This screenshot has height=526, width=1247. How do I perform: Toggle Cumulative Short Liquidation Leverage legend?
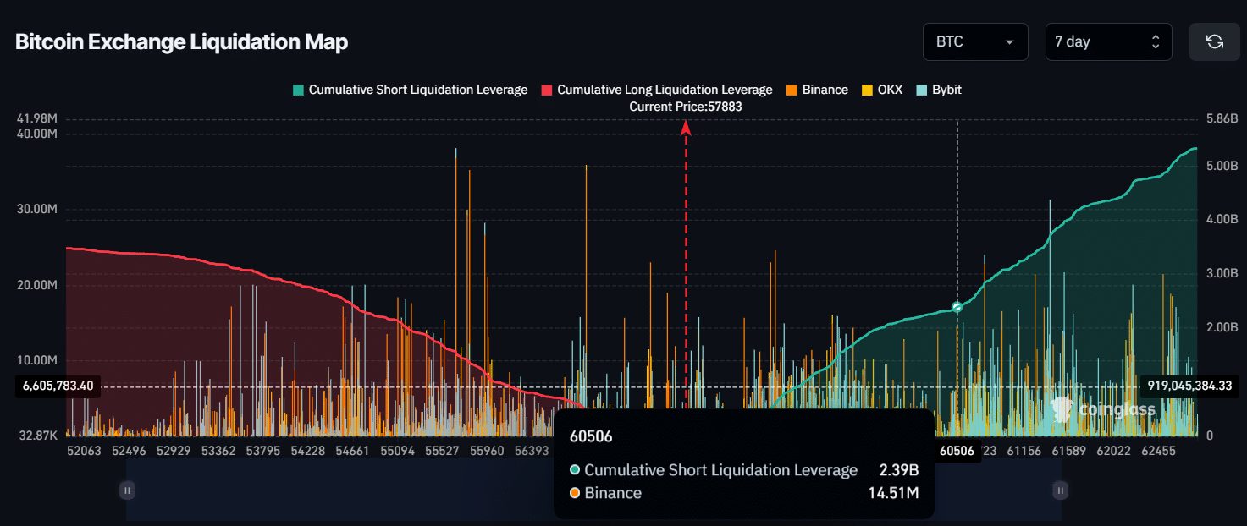click(411, 90)
